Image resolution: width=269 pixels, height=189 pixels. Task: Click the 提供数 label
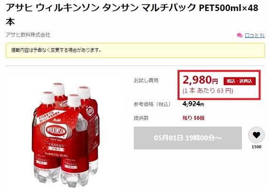[141, 118]
